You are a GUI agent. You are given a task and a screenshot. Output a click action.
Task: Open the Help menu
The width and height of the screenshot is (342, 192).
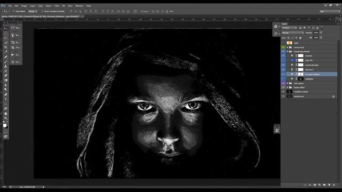point(89,6)
